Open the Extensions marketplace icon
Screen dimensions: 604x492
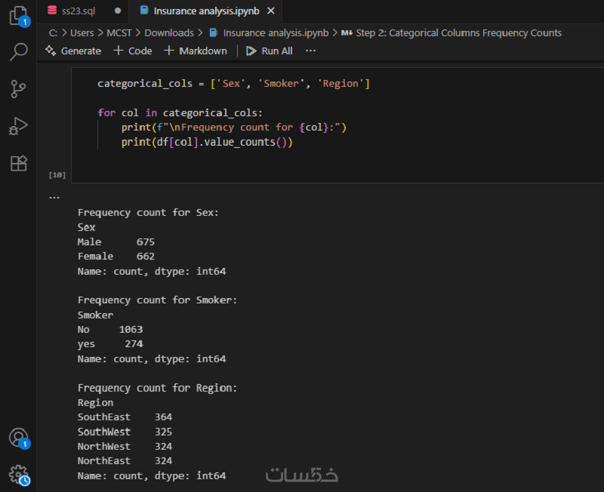[18, 163]
